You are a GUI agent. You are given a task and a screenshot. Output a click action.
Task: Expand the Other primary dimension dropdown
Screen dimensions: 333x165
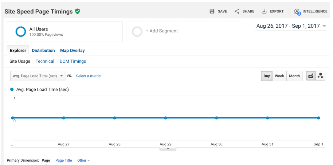click(83, 160)
